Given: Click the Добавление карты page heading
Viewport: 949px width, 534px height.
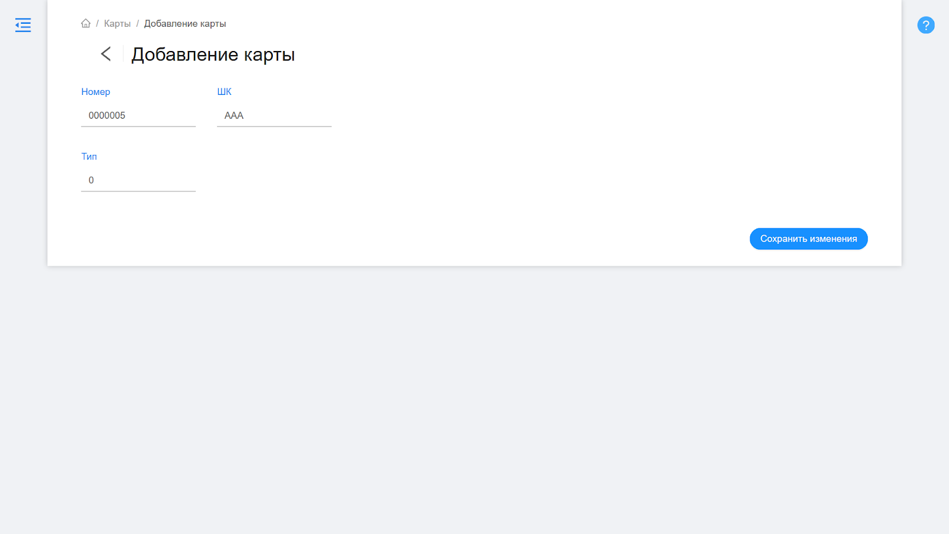Looking at the screenshot, I should click(x=213, y=55).
